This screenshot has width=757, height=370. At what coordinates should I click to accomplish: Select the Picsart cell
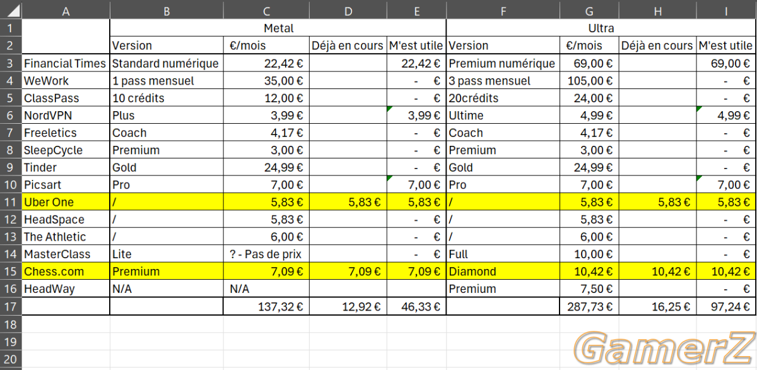click(x=66, y=185)
